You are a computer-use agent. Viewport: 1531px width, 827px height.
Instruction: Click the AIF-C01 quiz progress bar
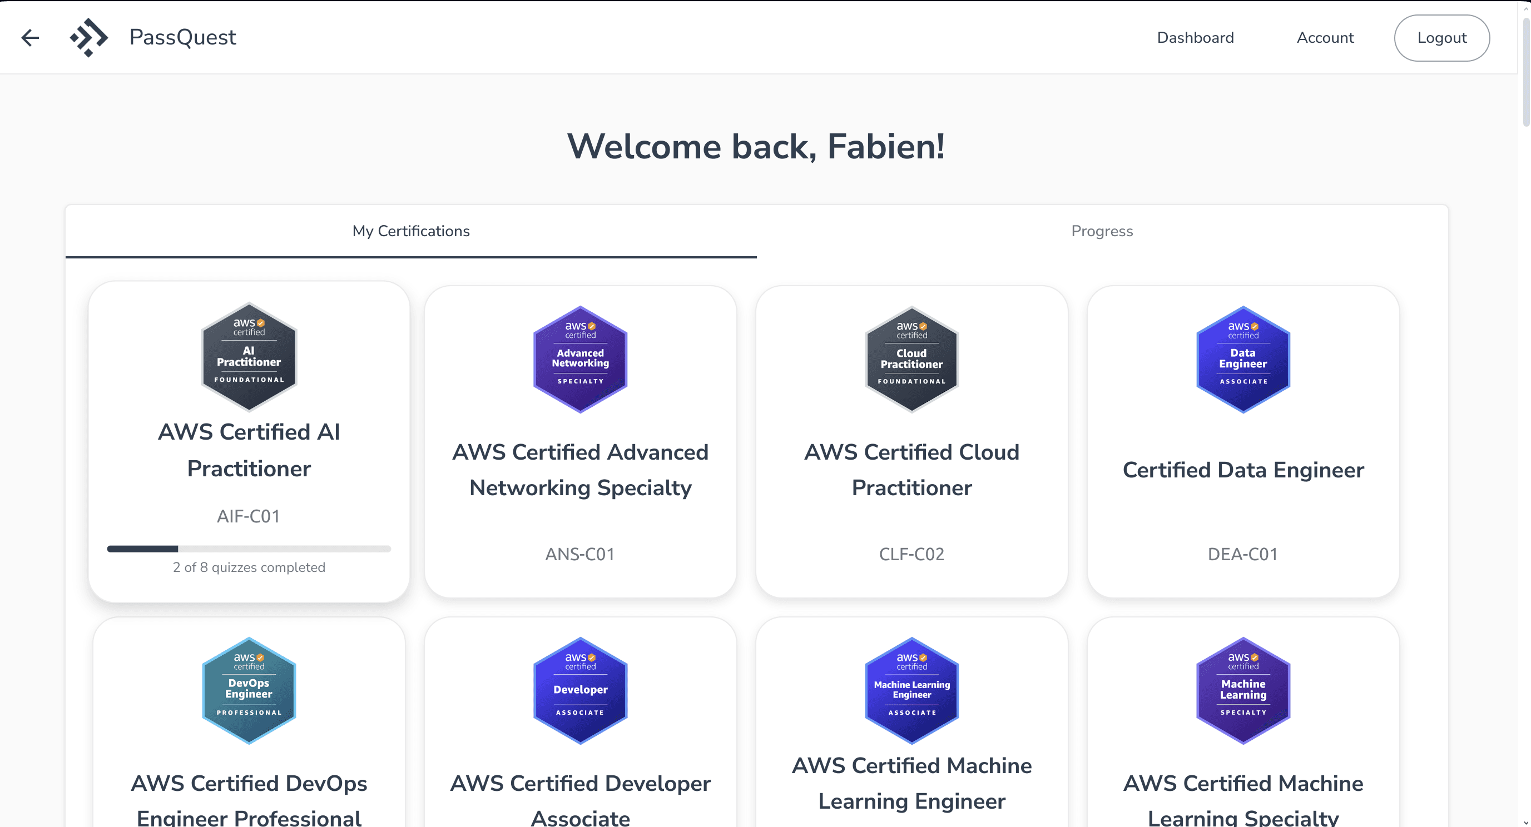click(249, 549)
